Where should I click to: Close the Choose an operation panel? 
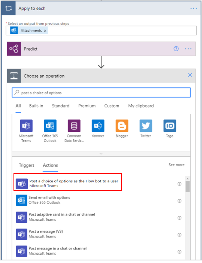[190, 75]
